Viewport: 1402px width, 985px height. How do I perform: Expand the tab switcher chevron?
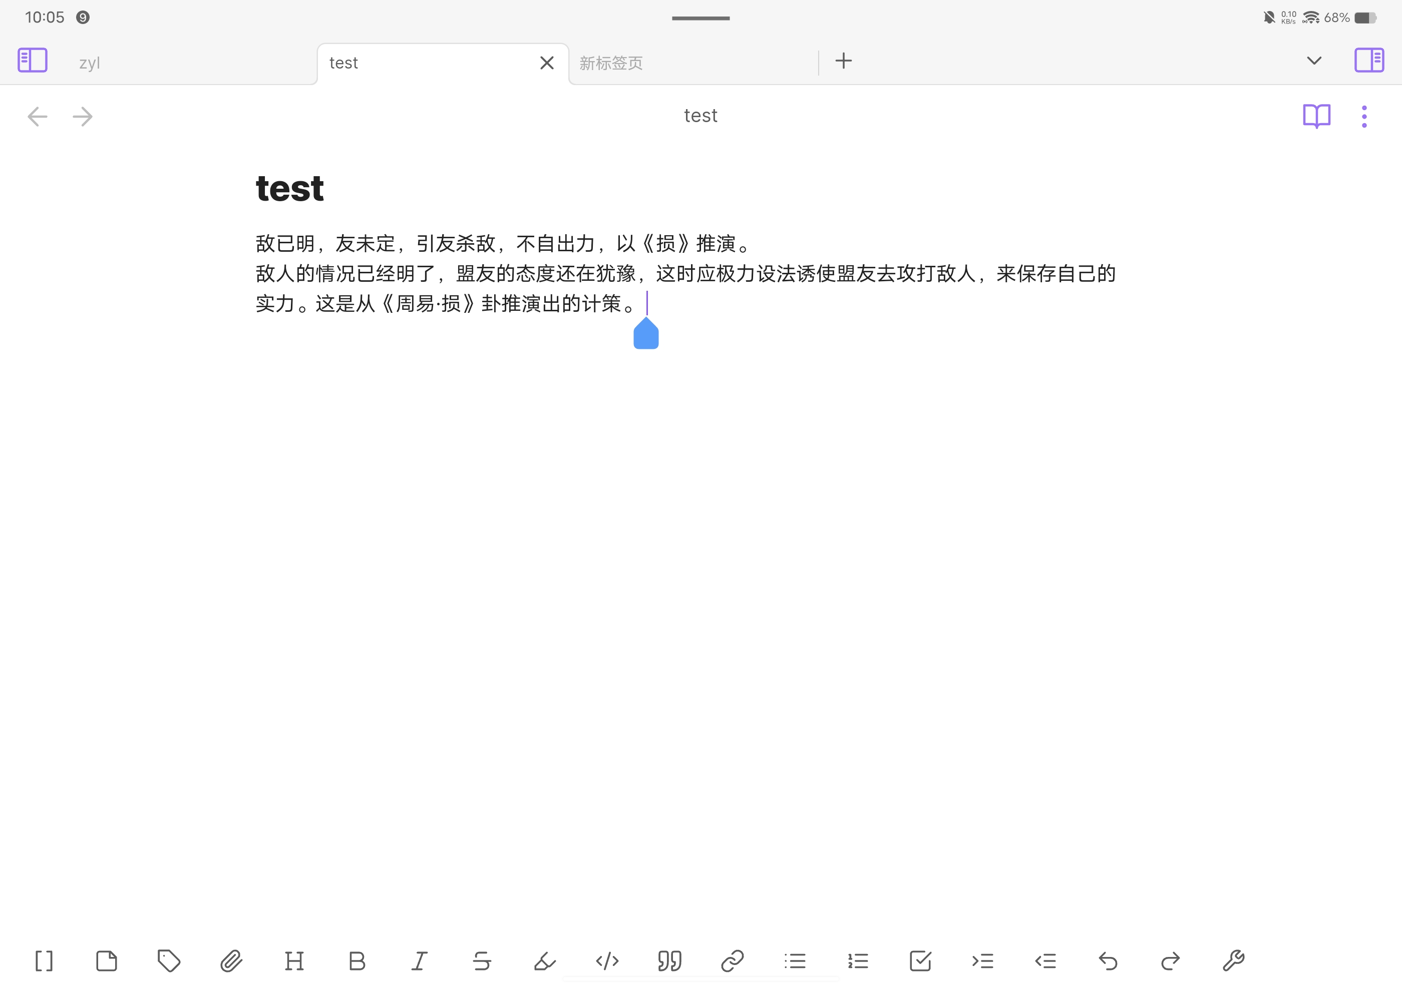pos(1314,61)
